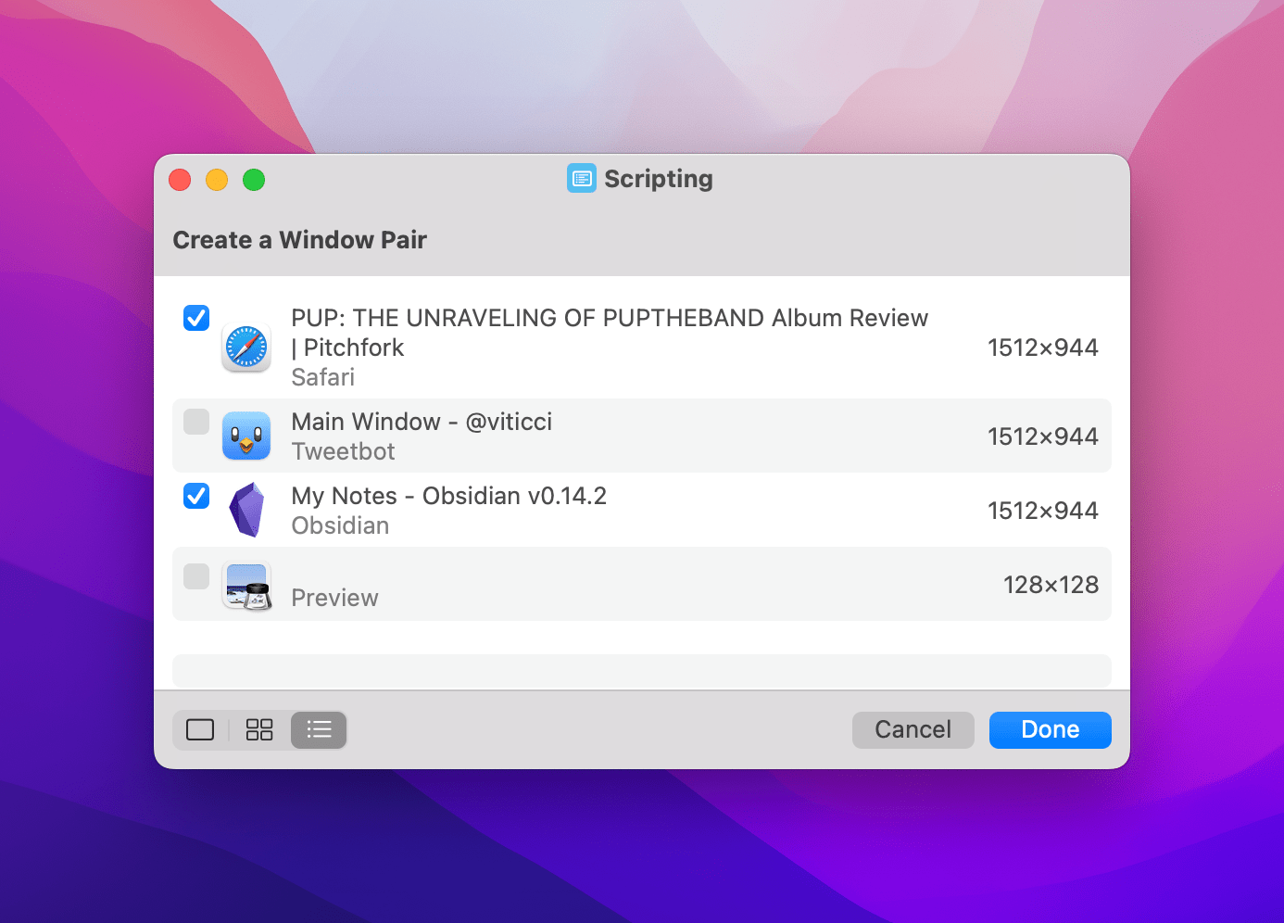This screenshot has width=1284, height=923.
Task: Click the 128×128 size value
Action: 1051,585
